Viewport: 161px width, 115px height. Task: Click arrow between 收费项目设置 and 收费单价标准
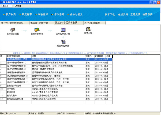pyautogui.click(x=25, y=31)
